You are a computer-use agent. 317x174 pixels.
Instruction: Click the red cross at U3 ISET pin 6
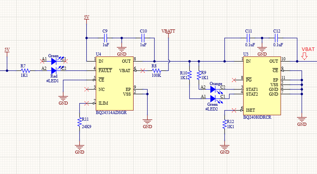234,110
